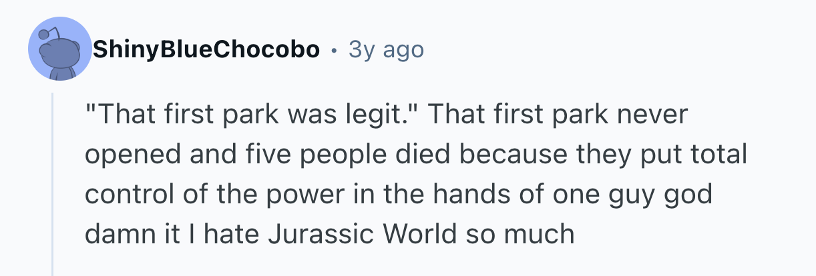Click the word "control" starting the third line
The image size is (816, 276).
(122, 194)
